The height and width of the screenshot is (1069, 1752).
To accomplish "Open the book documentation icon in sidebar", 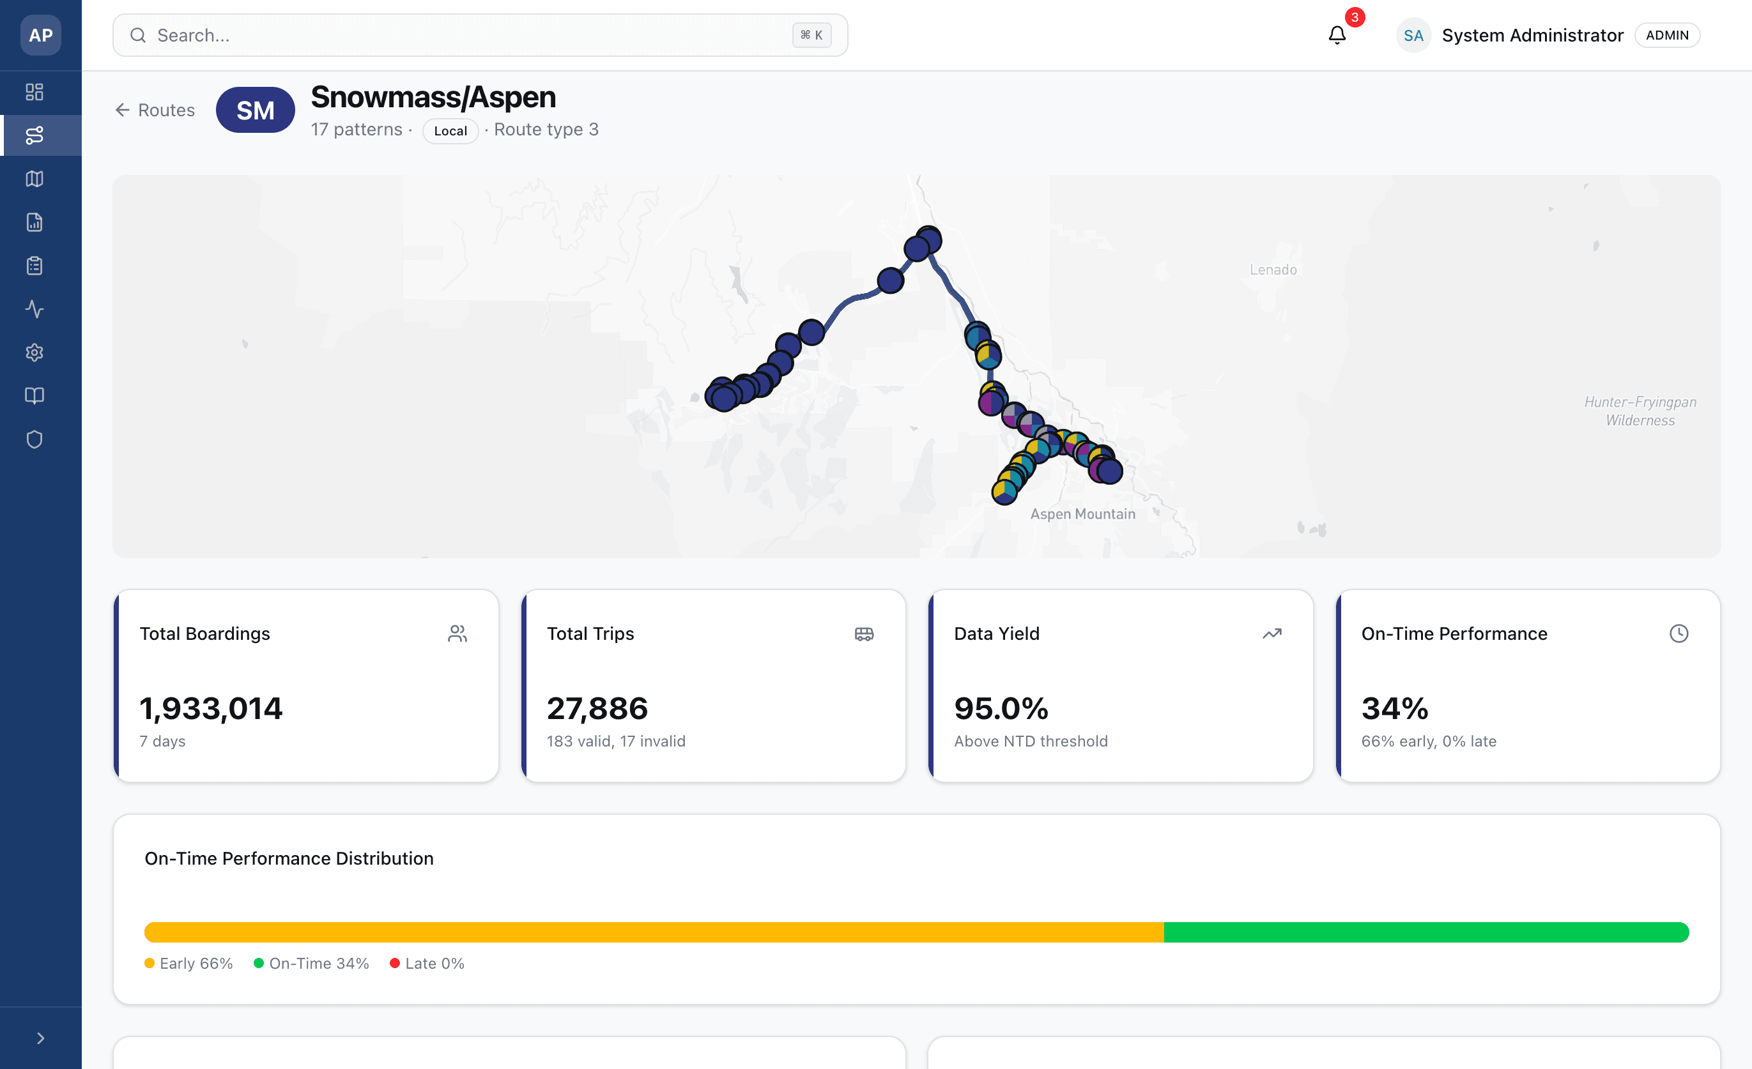I will pos(34,396).
